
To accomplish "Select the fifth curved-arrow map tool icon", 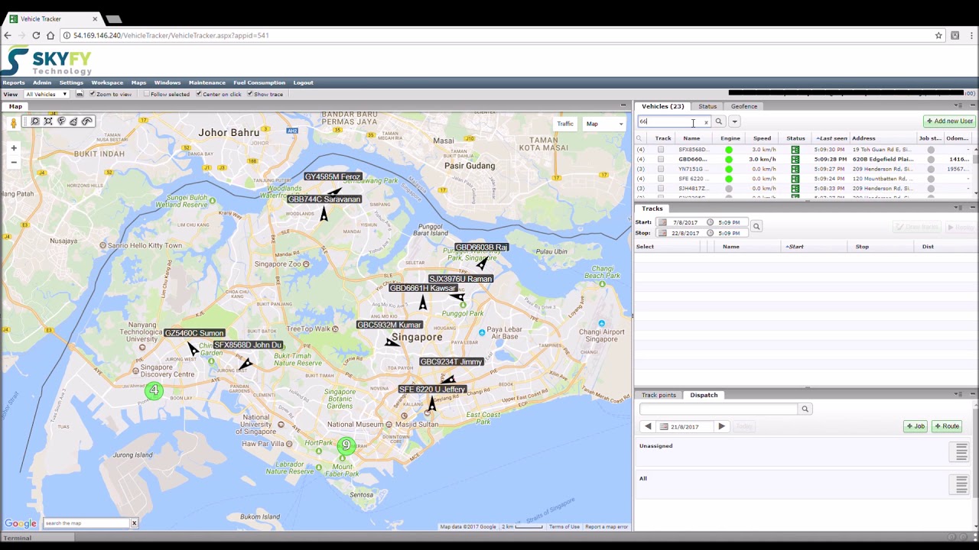I will point(86,121).
